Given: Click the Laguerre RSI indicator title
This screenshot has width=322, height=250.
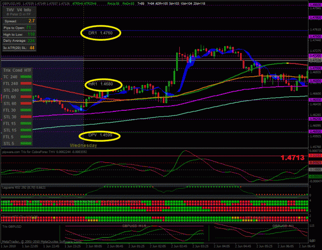Looking at the screenshot, I should coord(24,188).
